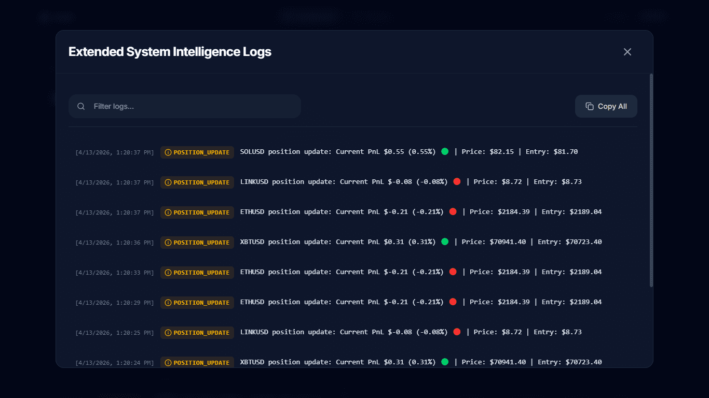Click the logs panel vertical scrollbar
709x398 pixels.
[x=651, y=181]
